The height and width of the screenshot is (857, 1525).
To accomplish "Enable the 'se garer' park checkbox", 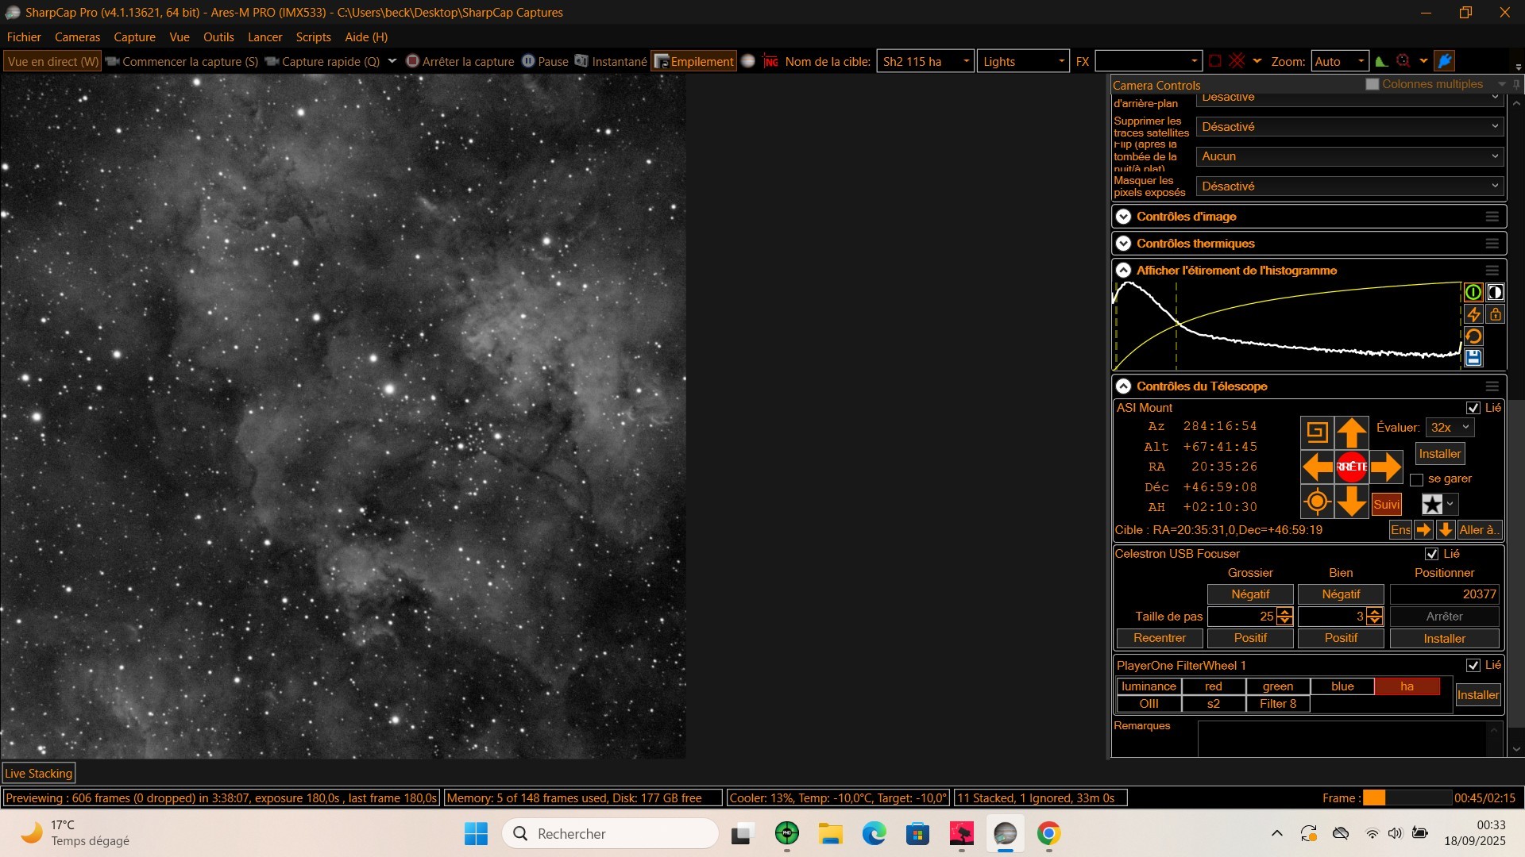I will pos(1416,479).
